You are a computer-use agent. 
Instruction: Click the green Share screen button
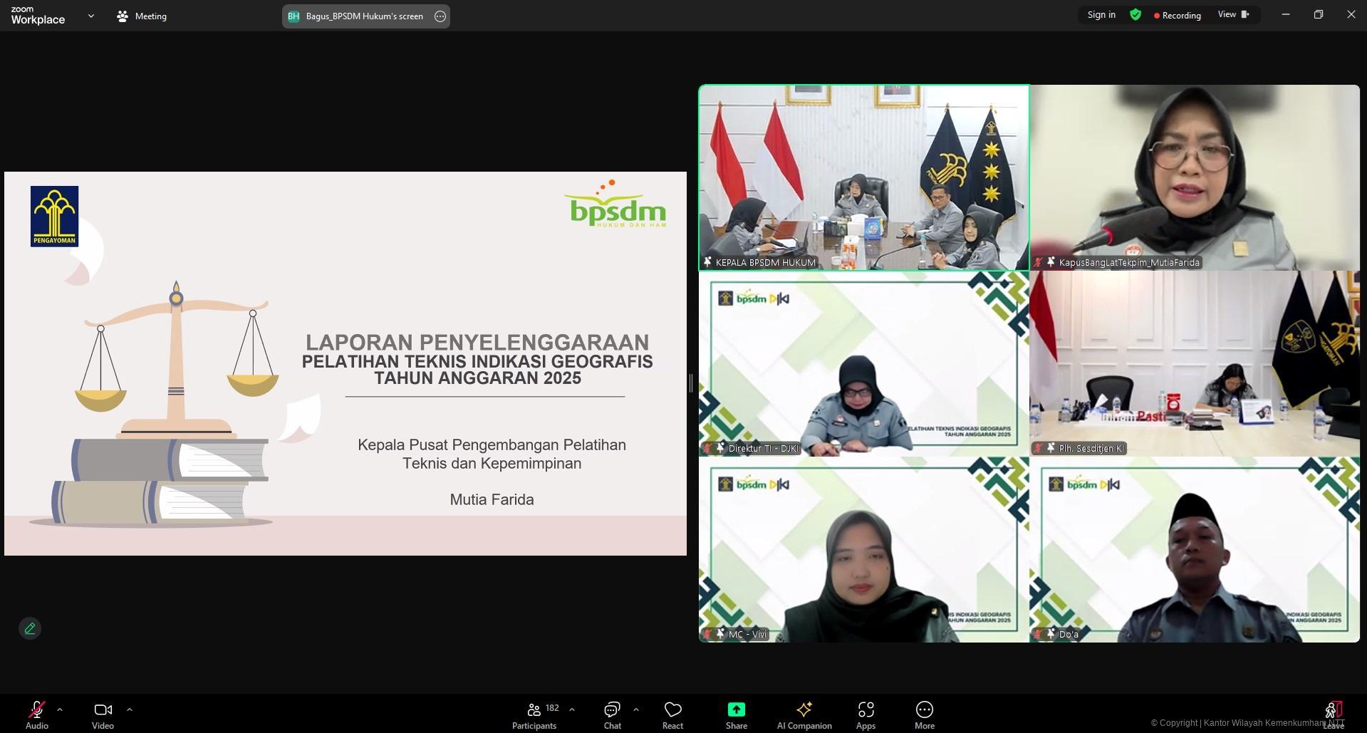click(x=736, y=714)
